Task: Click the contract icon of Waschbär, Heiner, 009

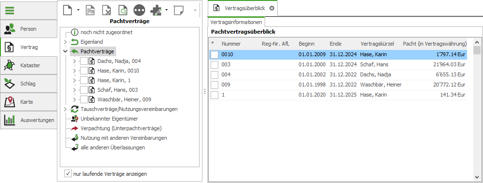Action: pyautogui.click(x=92, y=99)
